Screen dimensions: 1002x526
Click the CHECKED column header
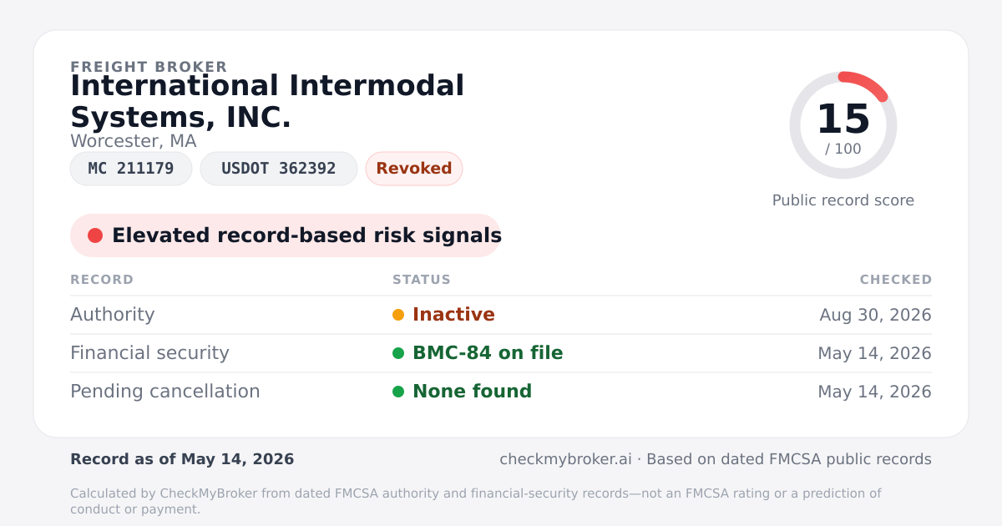[896, 280]
